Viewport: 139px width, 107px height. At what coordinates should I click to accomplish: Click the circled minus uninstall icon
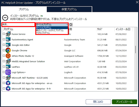[x=5, y=17]
